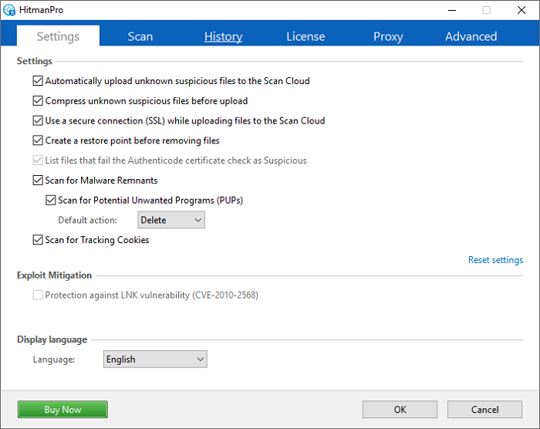Minimize the HitmanPro window
Viewport: 540px width, 429px height.
(x=452, y=10)
